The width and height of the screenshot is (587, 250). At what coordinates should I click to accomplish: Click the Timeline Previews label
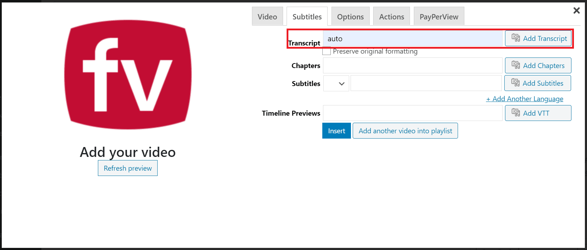click(x=291, y=113)
